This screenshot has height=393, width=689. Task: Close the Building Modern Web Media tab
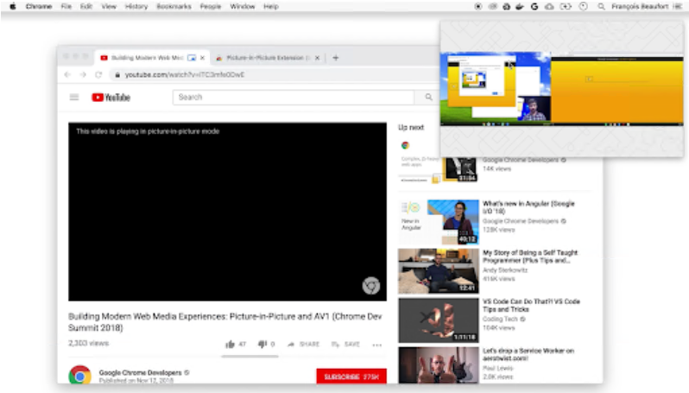203,58
